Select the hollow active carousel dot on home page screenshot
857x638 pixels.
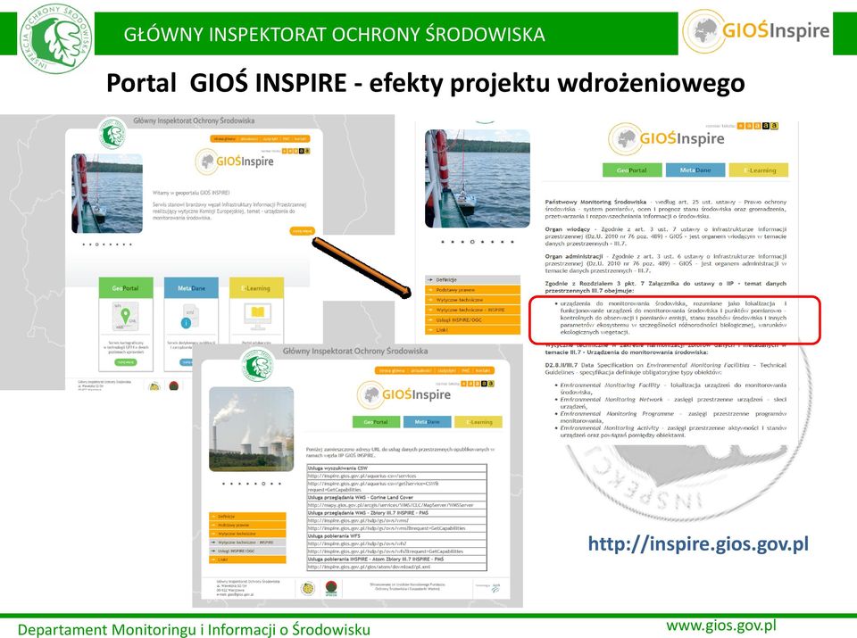pyautogui.click(x=96, y=244)
